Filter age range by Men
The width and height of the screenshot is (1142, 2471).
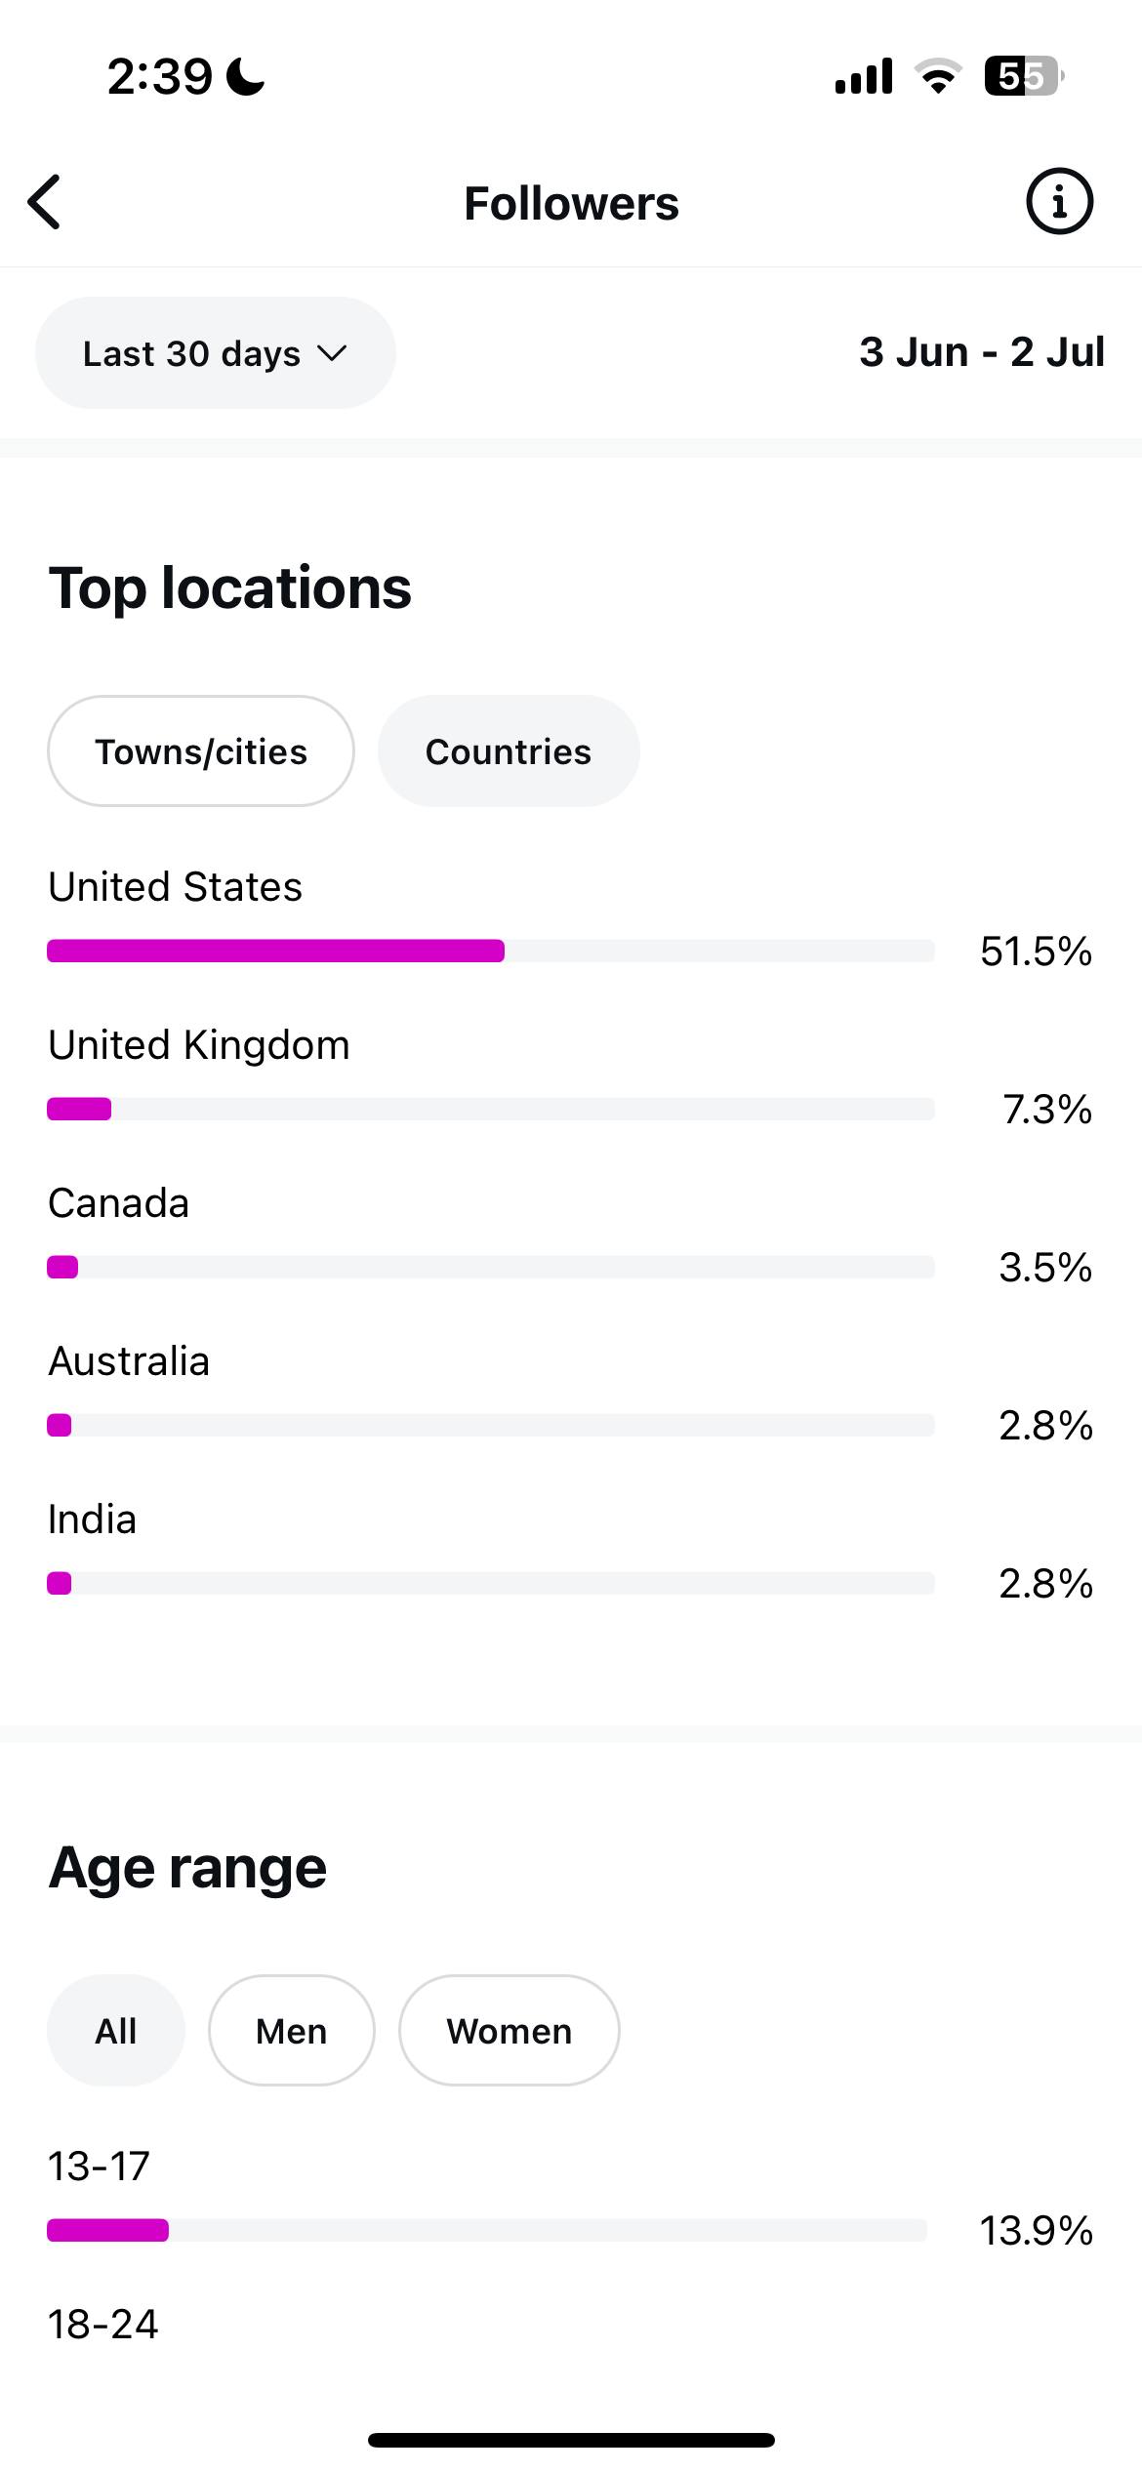coord(292,2030)
